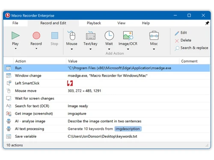Click the imgdescription variable tag

pyautogui.click(x=128, y=129)
